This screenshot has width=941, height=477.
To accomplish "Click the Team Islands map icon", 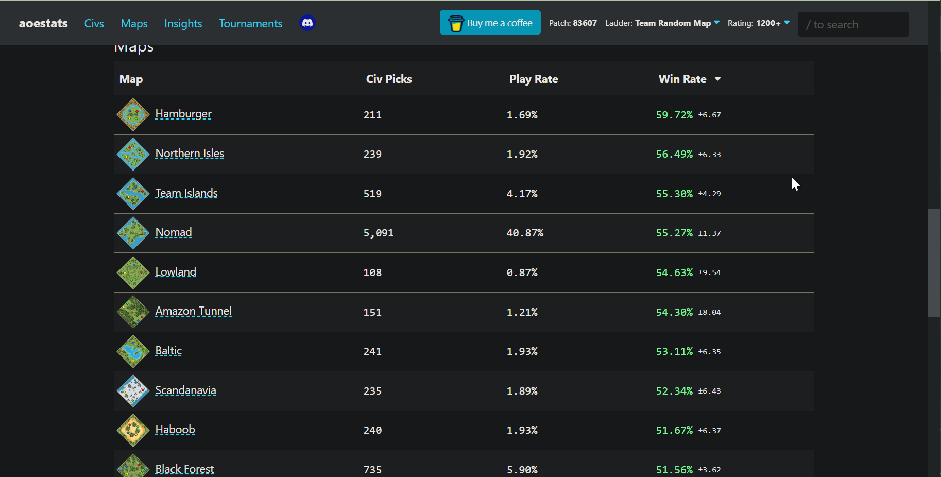I will point(133,194).
